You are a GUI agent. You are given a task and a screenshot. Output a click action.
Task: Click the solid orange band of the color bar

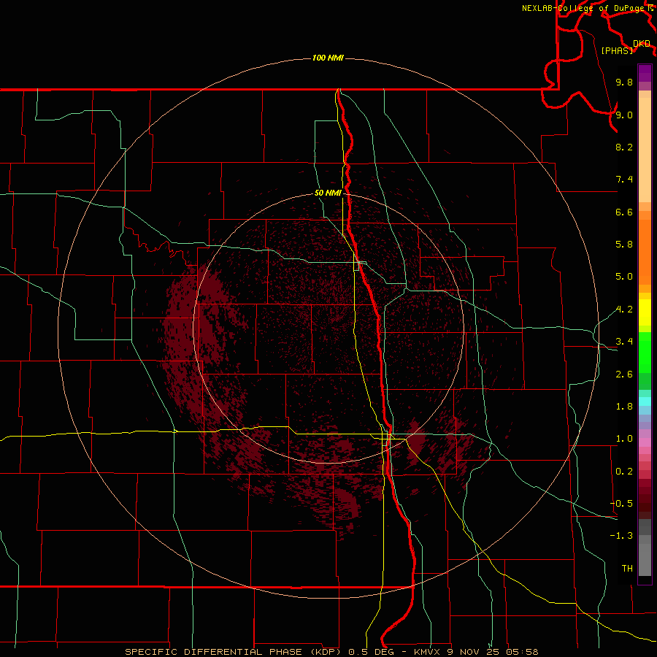point(645,251)
